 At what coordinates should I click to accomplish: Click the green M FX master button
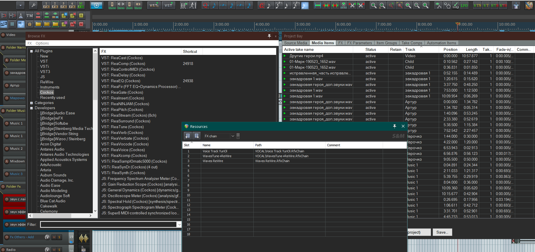click(x=81, y=5)
